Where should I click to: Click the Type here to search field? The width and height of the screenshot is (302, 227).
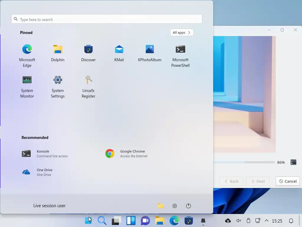tap(107, 19)
